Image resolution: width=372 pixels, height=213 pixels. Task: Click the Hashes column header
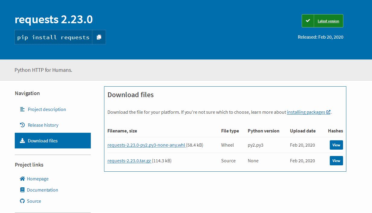pyautogui.click(x=335, y=131)
